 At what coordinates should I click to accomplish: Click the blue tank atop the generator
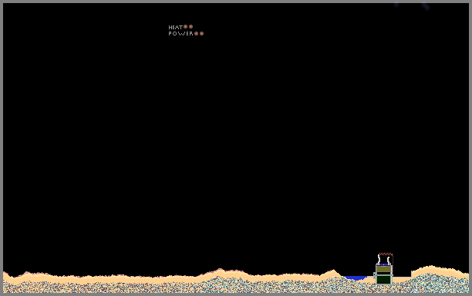[383, 264]
